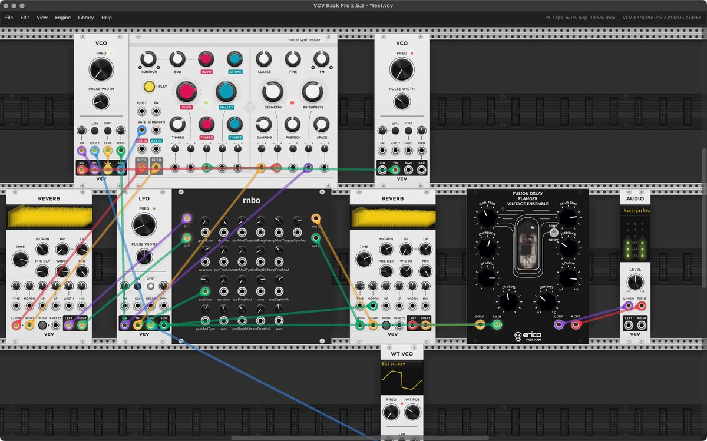Open the Basic.wav wavetable display menu
The height and width of the screenshot is (441, 707).
[402, 377]
